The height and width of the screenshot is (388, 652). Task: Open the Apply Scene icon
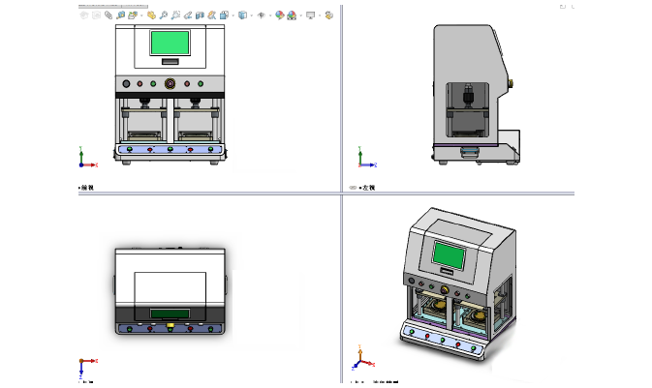(x=292, y=15)
